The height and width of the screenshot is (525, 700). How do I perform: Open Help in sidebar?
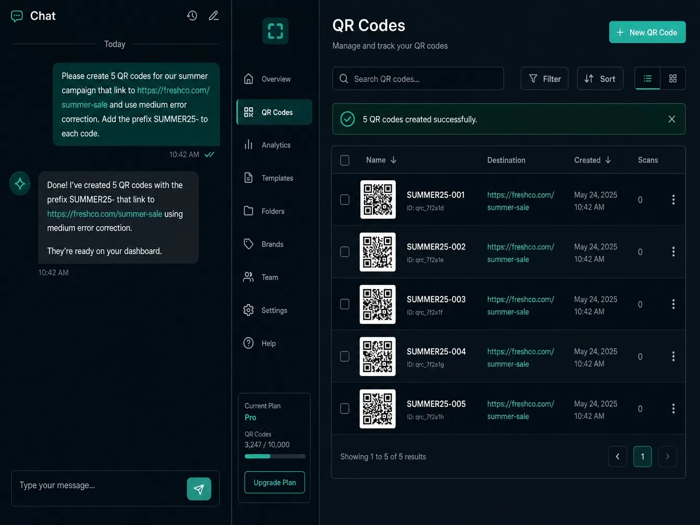(x=274, y=343)
